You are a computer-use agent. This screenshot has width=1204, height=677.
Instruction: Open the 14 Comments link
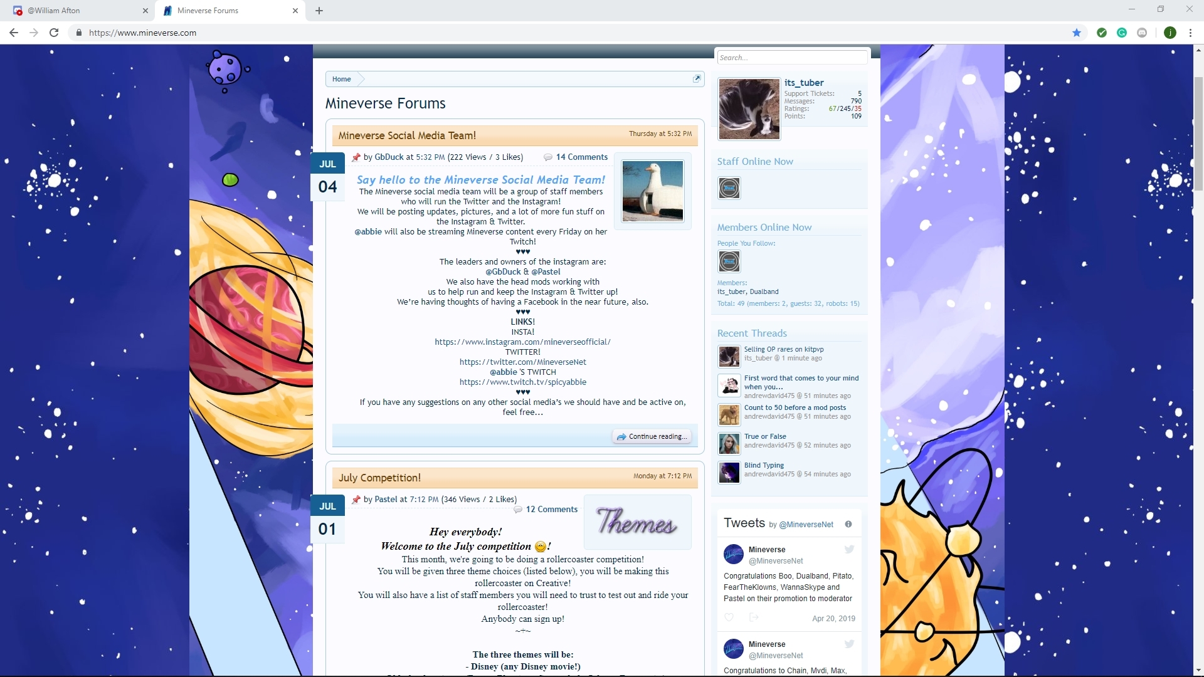coord(581,157)
